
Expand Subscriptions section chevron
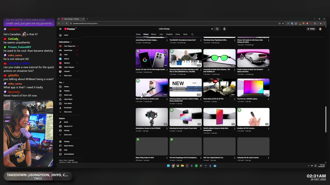(x=71, y=42)
